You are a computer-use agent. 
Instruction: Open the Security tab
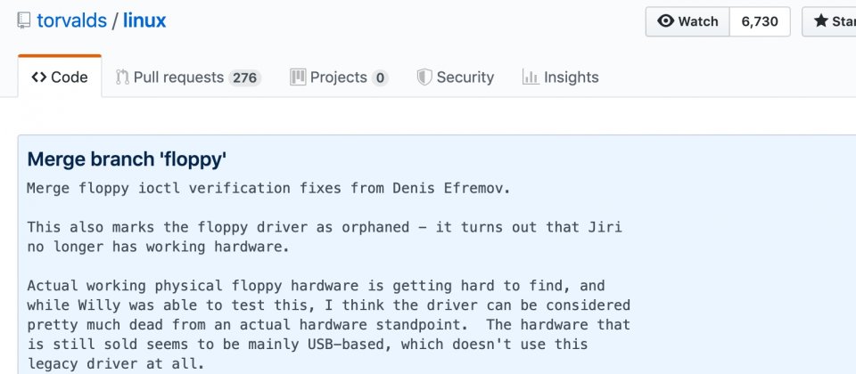pyautogui.click(x=456, y=77)
